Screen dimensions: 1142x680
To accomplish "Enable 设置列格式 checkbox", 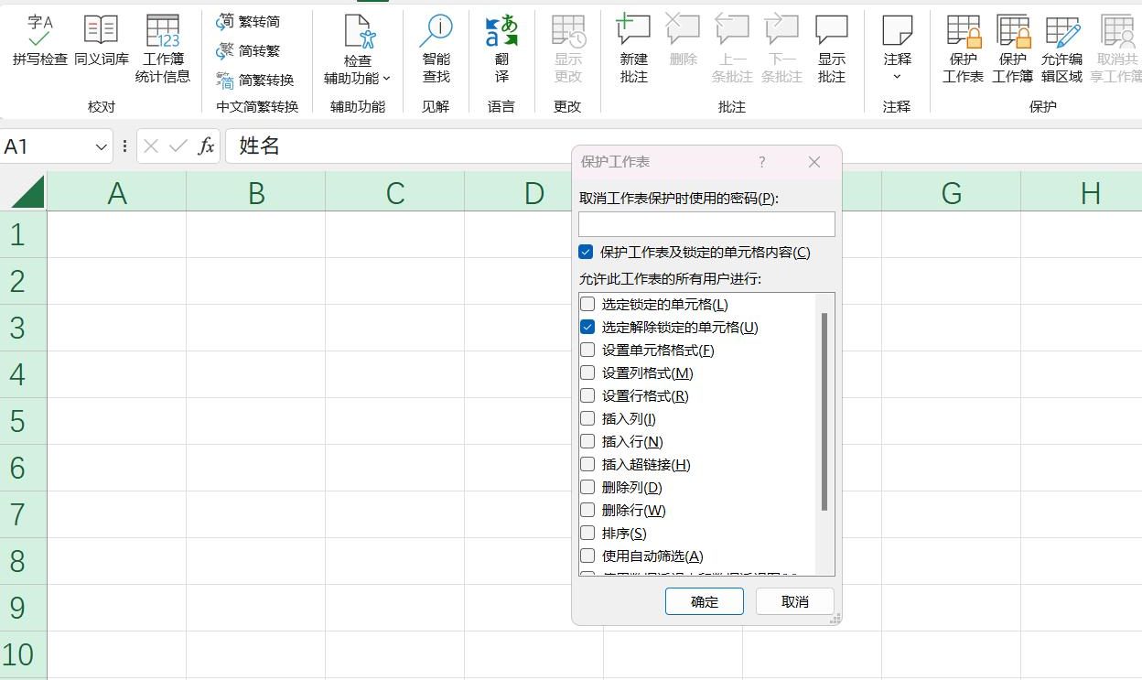I will pos(588,372).
